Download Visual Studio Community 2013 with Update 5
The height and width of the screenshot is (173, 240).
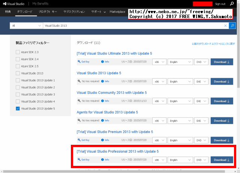pos(222,101)
